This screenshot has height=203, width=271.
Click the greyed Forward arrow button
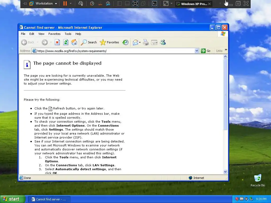pos(44,42)
